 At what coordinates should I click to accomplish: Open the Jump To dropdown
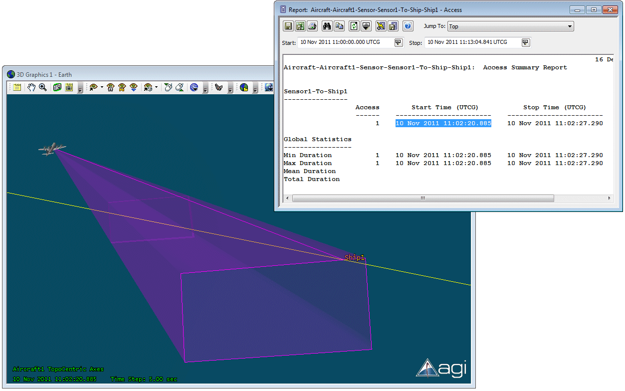570,26
